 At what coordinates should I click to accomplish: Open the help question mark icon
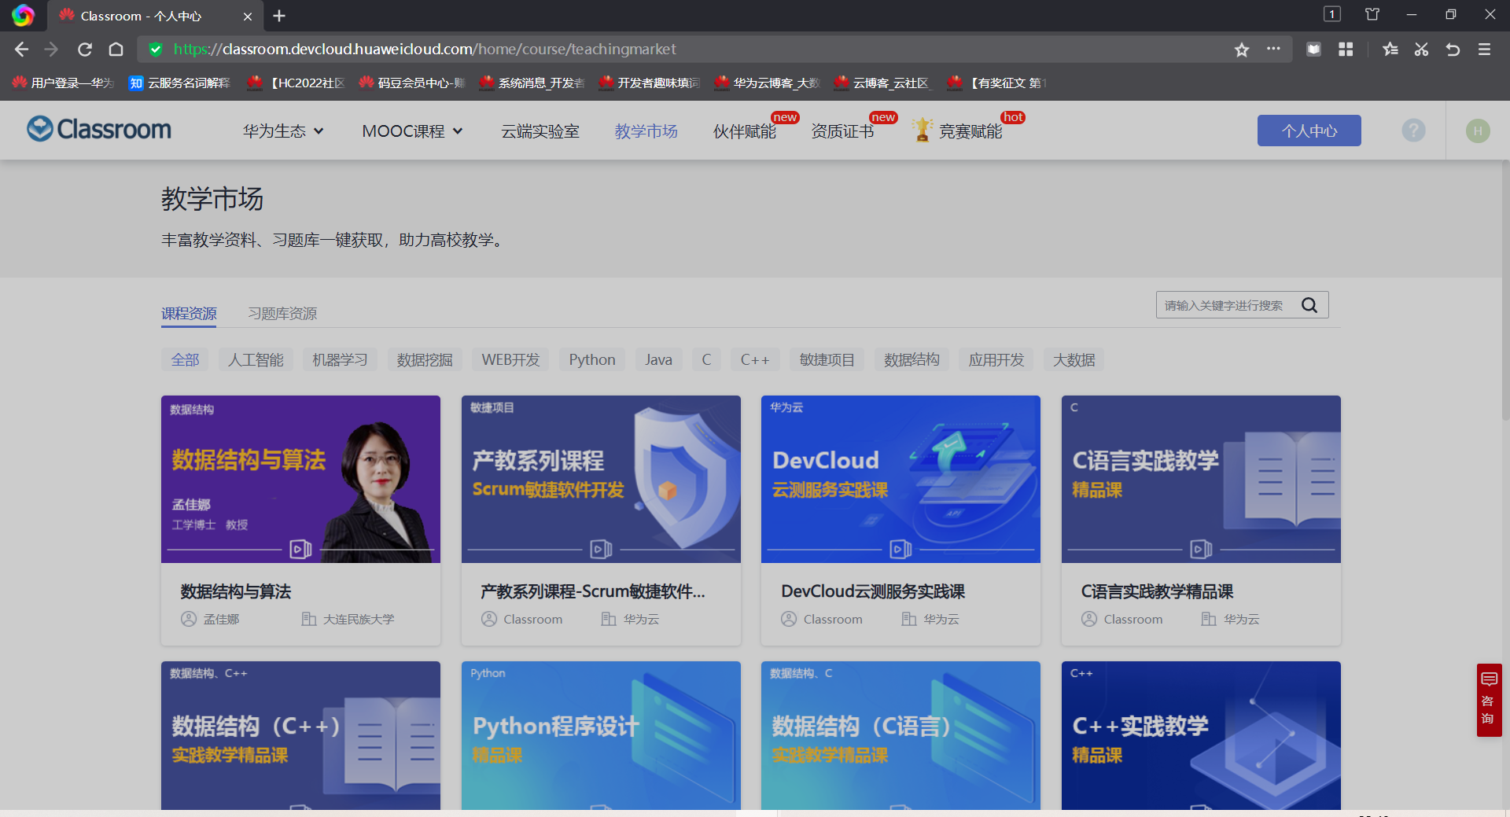[1413, 131]
